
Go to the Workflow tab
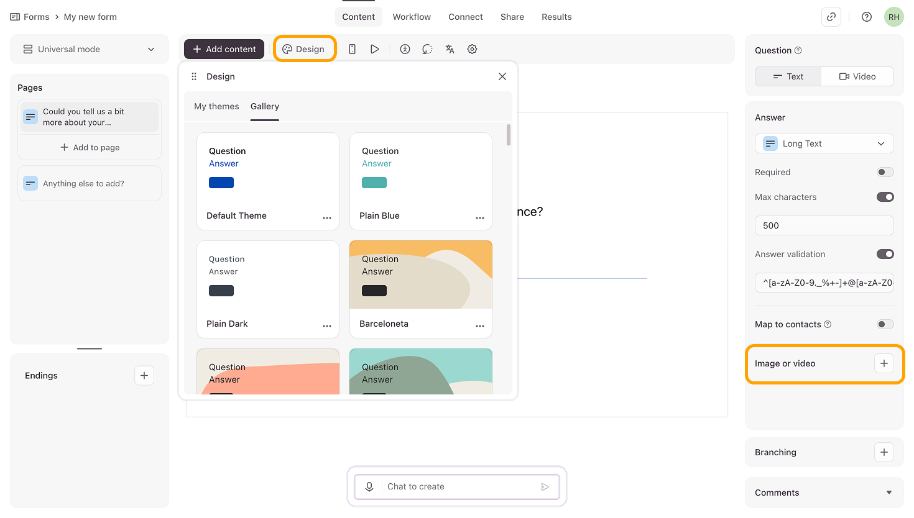click(x=412, y=17)
